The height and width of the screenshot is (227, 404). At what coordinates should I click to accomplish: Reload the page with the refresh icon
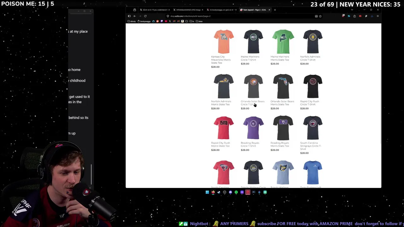coord(145,16)
